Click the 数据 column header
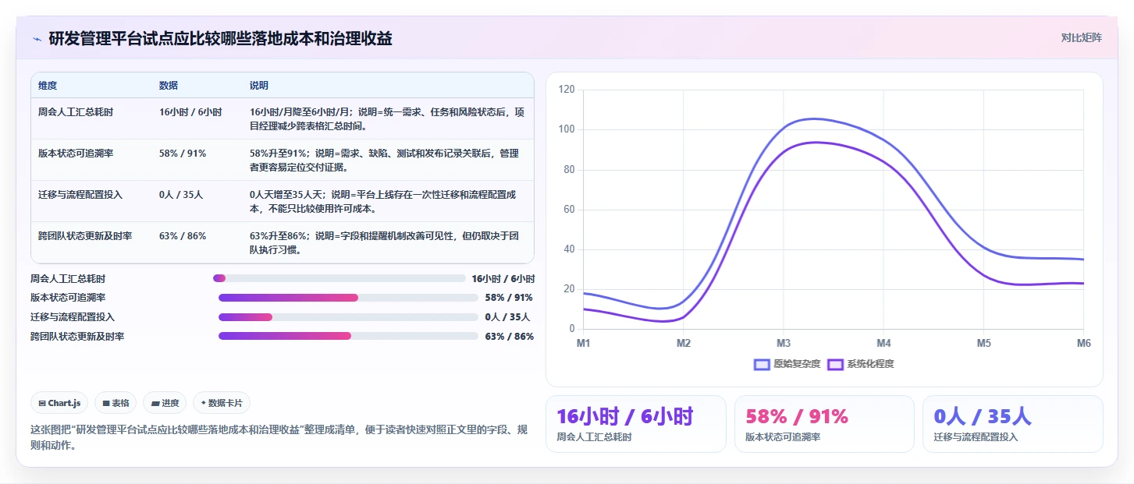This screenshot has height=484, width=1134. tap(169, 85)
